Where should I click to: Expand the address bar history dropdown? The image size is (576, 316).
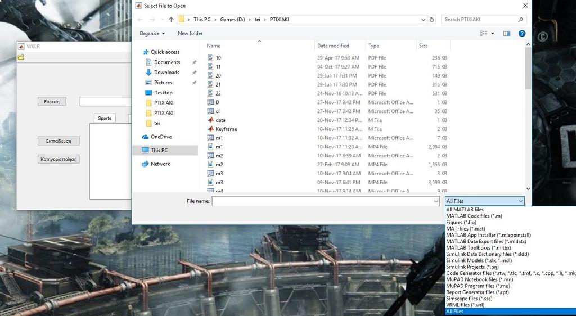[423, 20]
